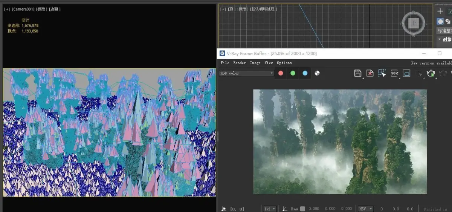Click the ViewCube 南 compass label

click(x=414, y=35)
